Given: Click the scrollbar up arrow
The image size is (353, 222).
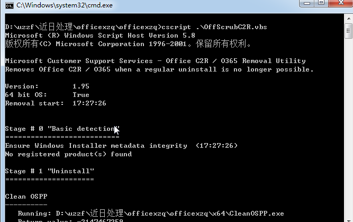Looking at the screenshot, I should (348, 18).
